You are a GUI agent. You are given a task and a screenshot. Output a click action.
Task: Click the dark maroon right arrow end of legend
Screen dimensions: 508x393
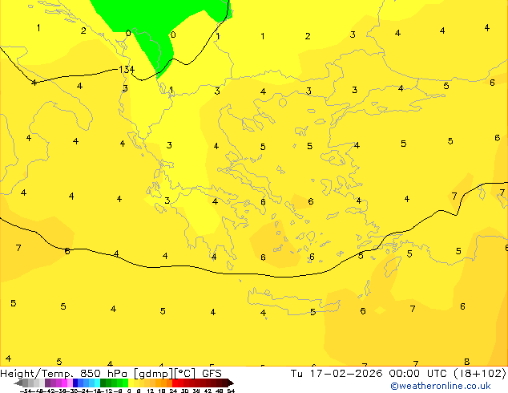pos(231,383)
